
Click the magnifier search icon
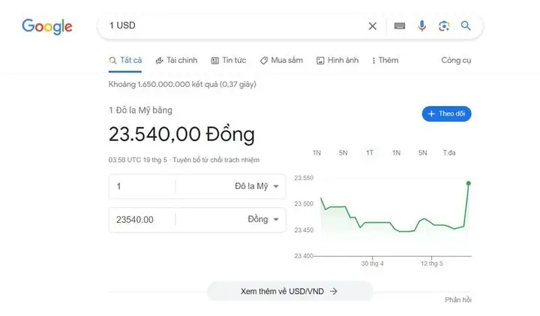tap(466, 26)
